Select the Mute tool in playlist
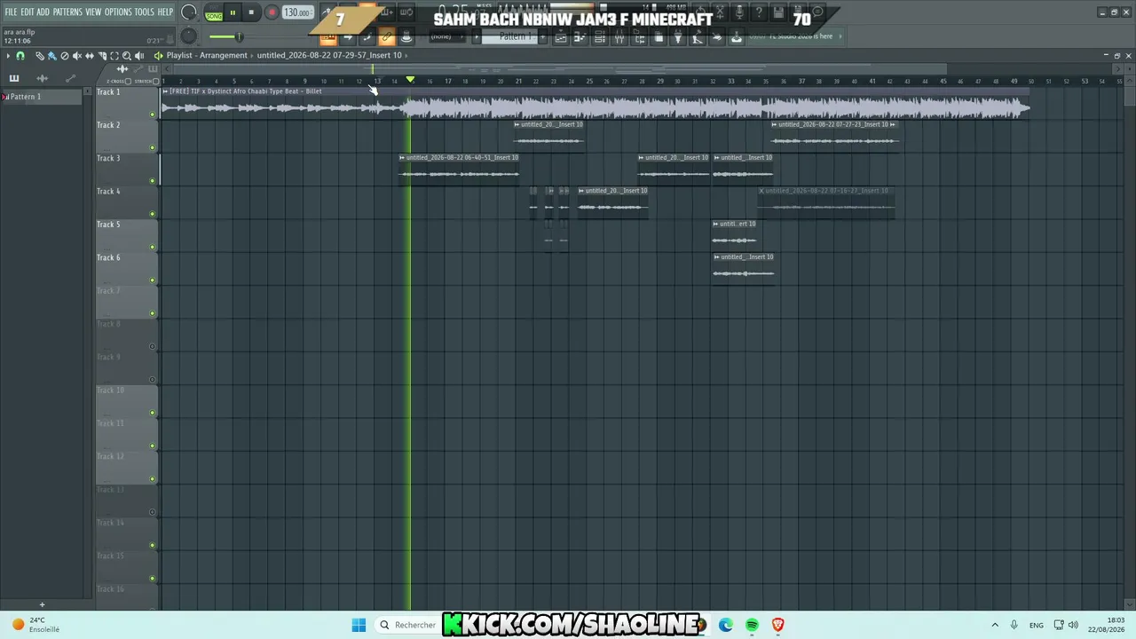1136x639 pixels. [x=77, y=56]
